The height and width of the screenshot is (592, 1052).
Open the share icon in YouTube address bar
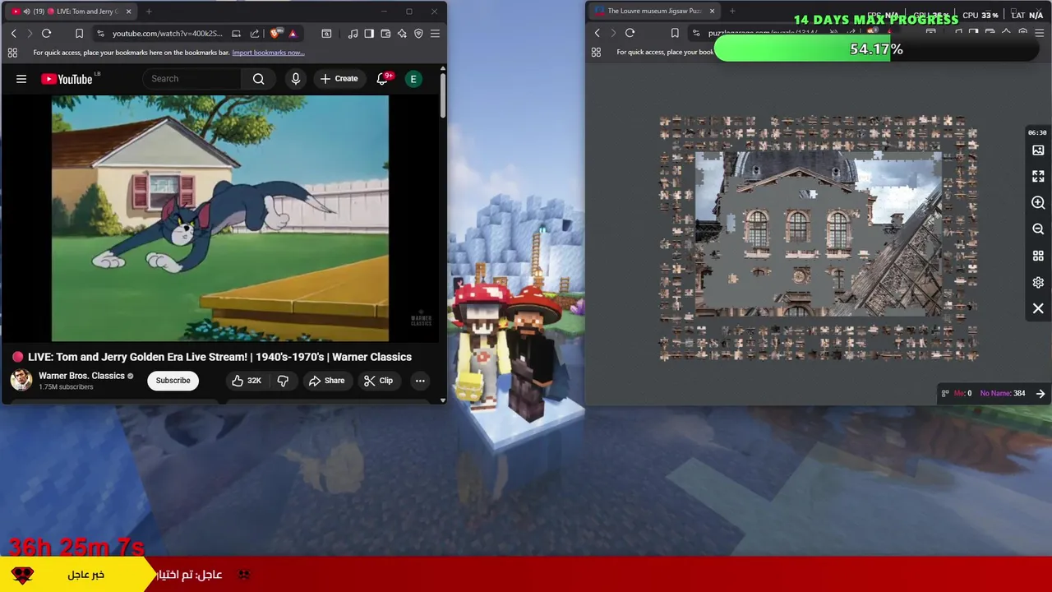(x=255, y=33)
